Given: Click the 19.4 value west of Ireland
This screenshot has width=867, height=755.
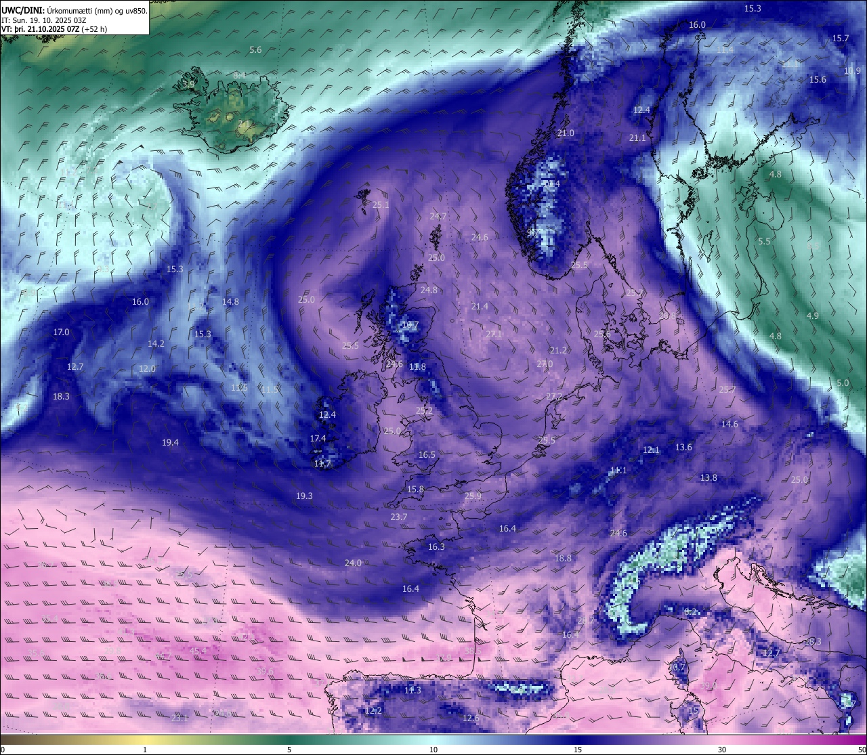Looking at the screenshot, I should [x=170, y=443].
